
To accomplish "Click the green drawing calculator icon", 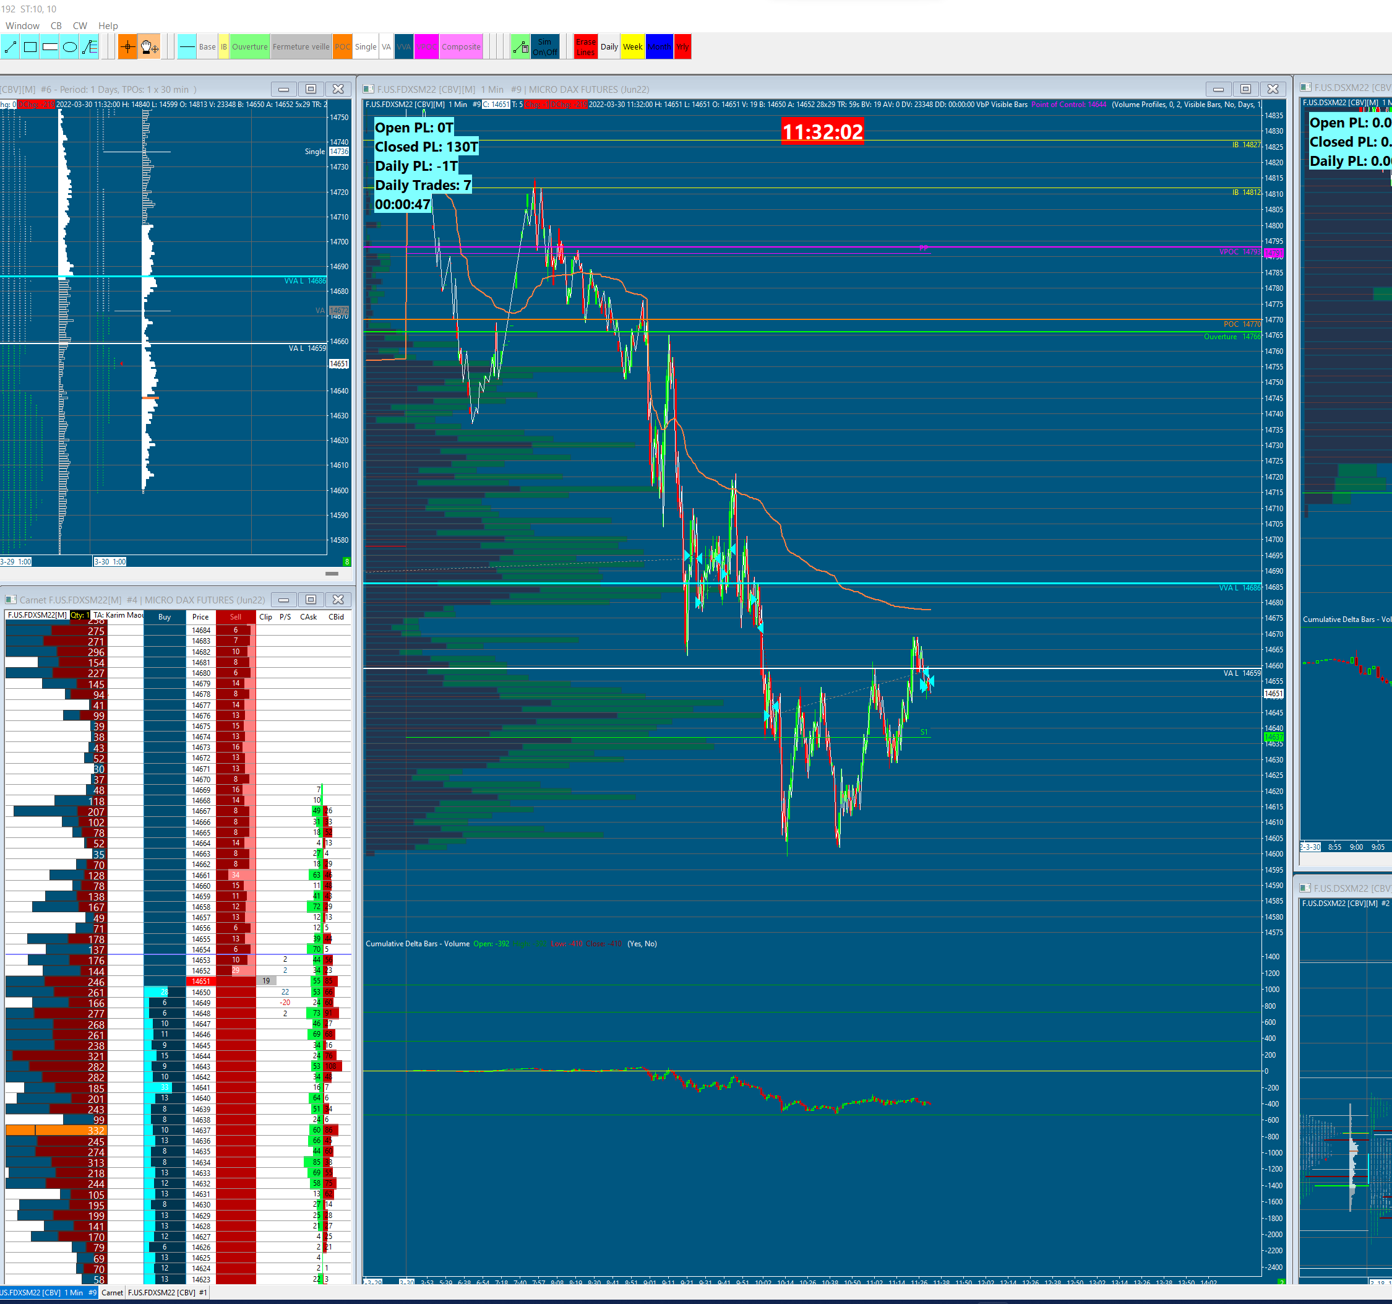I will point(520,47).
